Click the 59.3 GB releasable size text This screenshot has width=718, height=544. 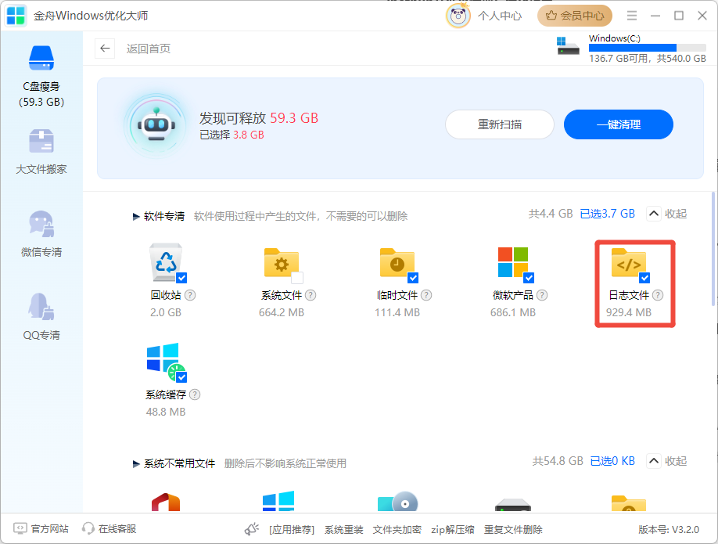pos(294,118)
